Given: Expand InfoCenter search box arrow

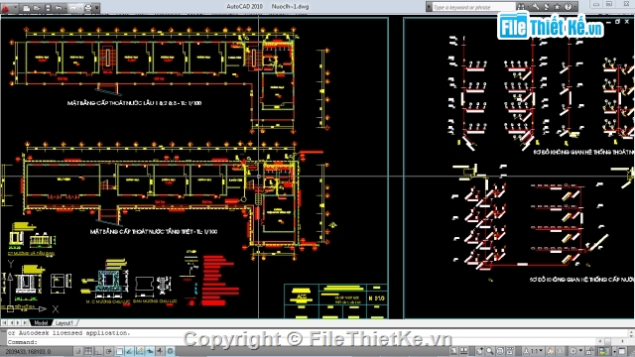Looking at the screenshot, I should tap(429, 7).
